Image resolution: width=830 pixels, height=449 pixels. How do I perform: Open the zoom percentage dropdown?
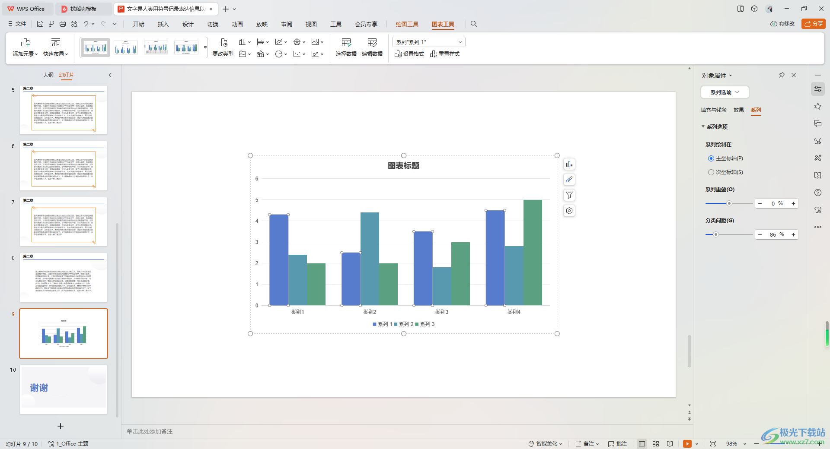coord(745,444)
